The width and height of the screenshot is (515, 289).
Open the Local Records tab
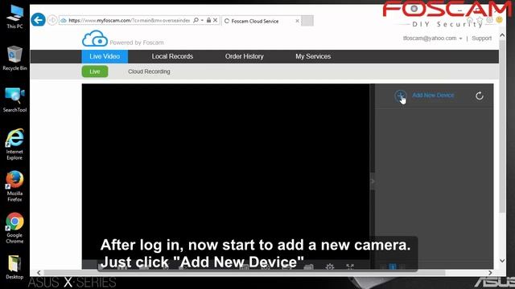172,56
